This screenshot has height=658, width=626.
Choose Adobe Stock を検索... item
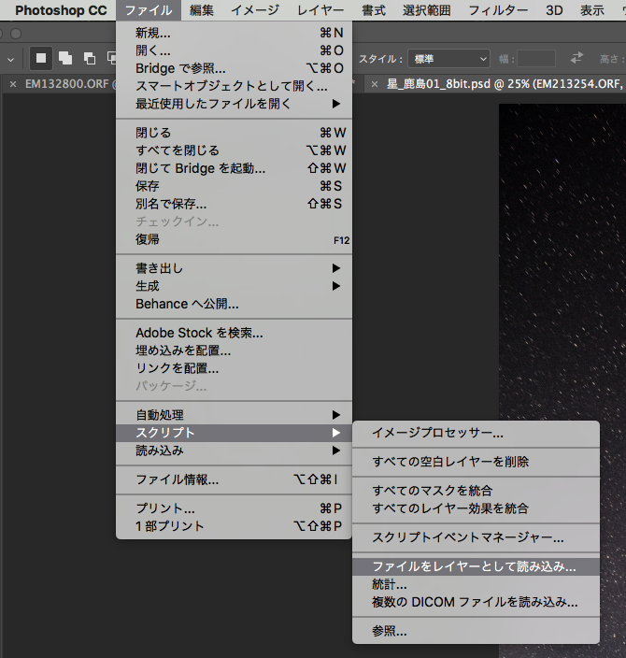point(234,333)
